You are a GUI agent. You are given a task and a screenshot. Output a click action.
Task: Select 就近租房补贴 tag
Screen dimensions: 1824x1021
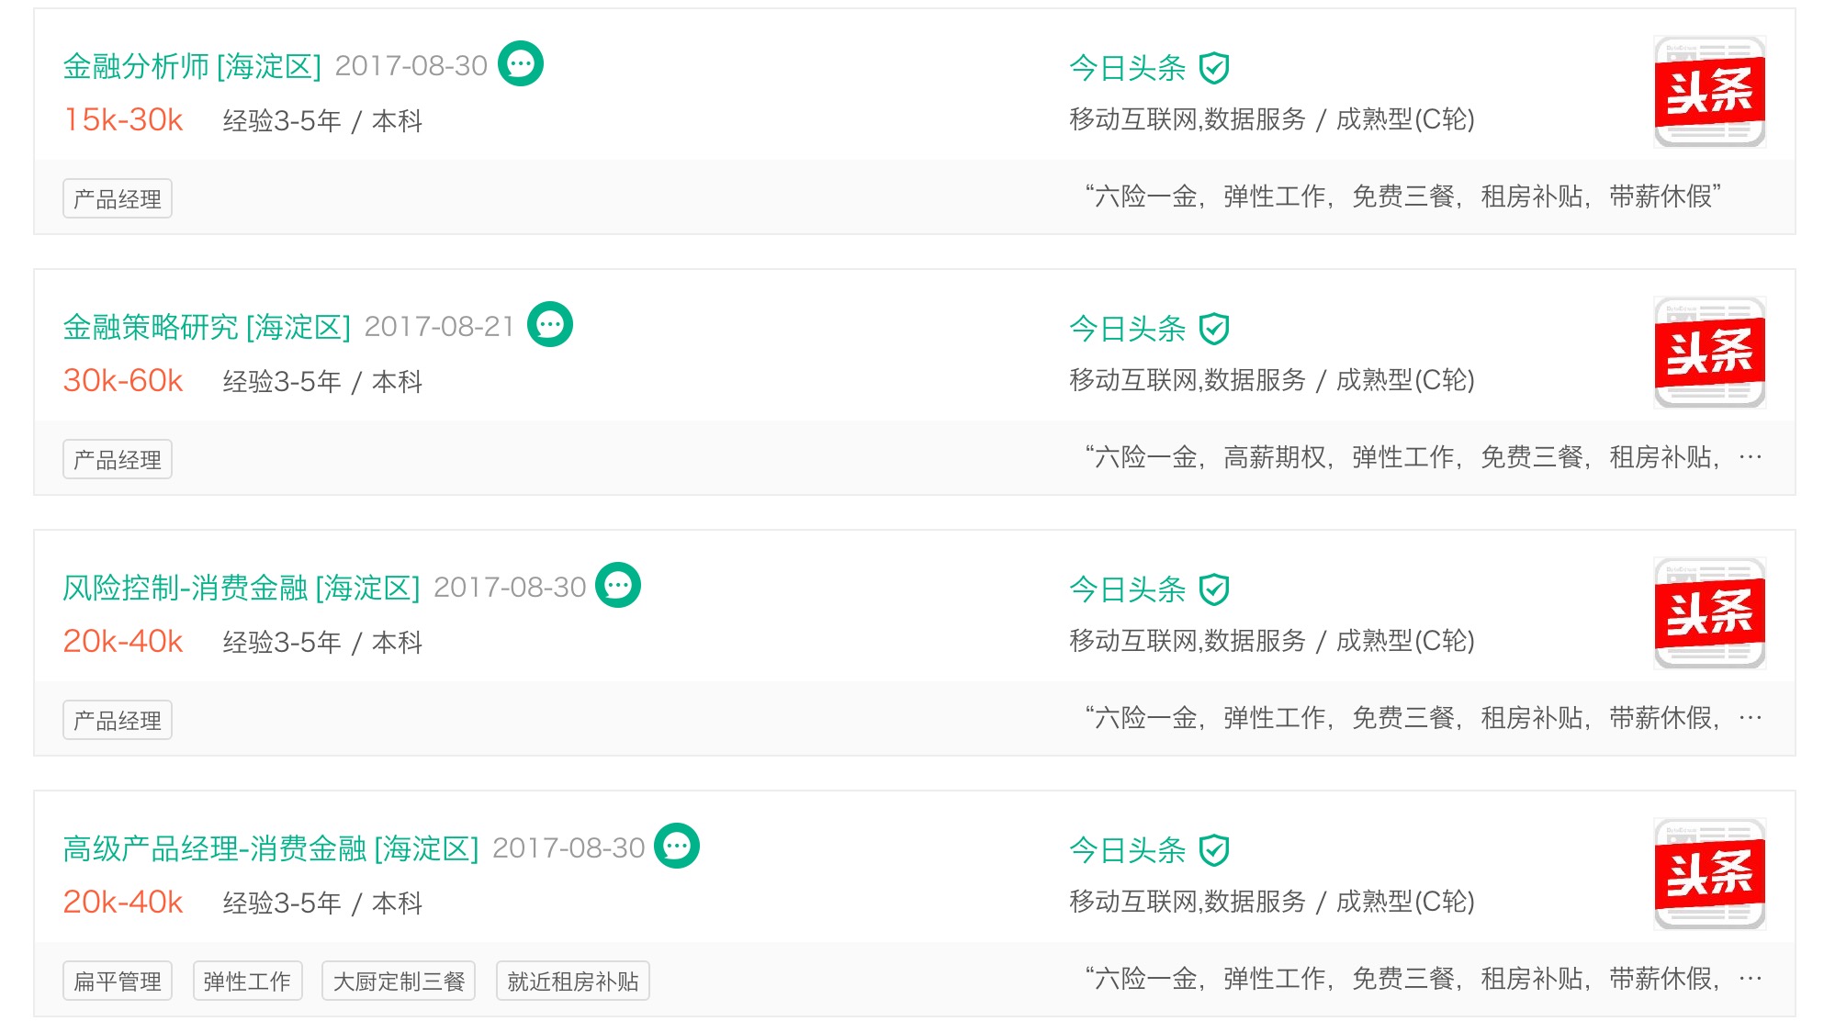(573, 981)
